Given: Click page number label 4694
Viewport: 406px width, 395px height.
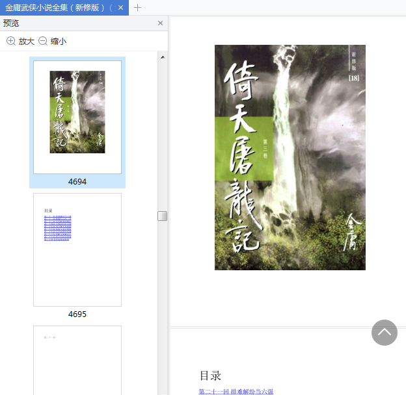Looking at the screenshot, I should 77,182.
